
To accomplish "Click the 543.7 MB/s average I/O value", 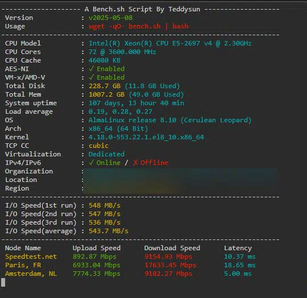I will pyautogui.click(x=109, y=231).
